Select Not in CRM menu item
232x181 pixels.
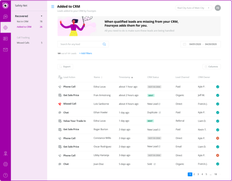[22, 22]
